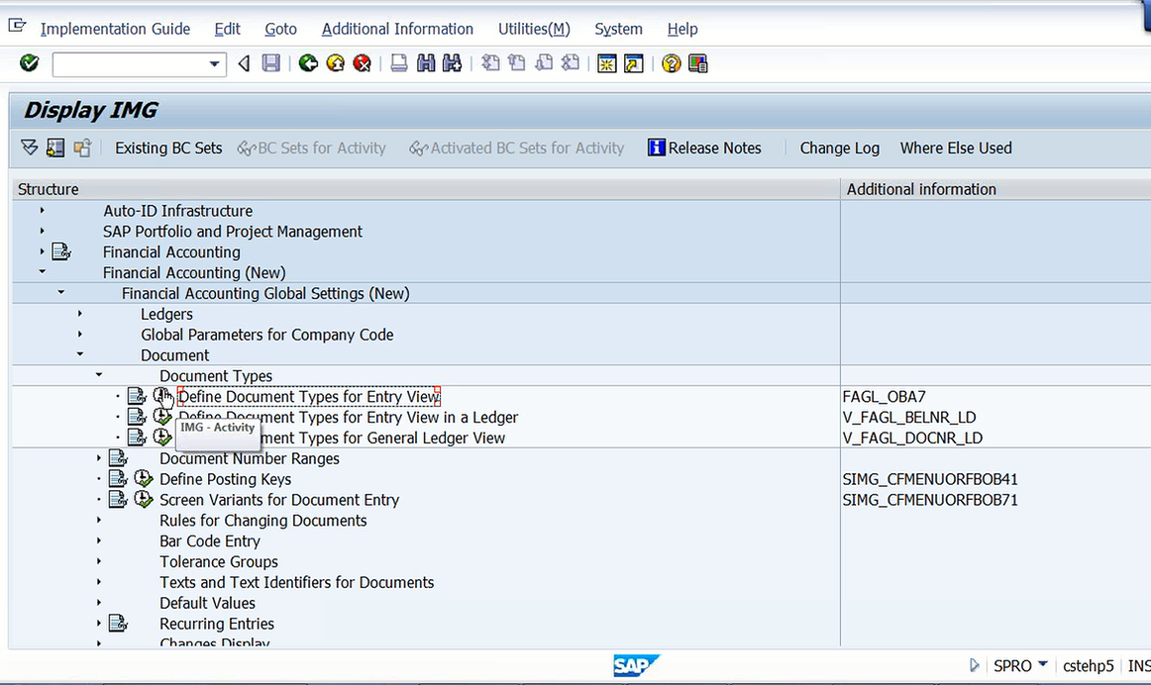Screen dimensions: 1151x685
Task: Open documentation icon for Define Posting Keys
Action: pyautogui.click(x=118, y=479)
